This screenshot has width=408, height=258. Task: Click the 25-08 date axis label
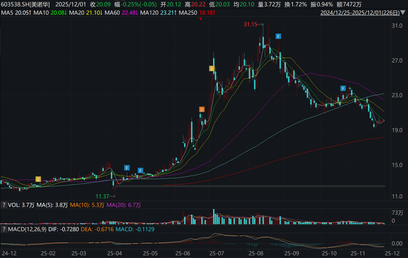(256, 253)
